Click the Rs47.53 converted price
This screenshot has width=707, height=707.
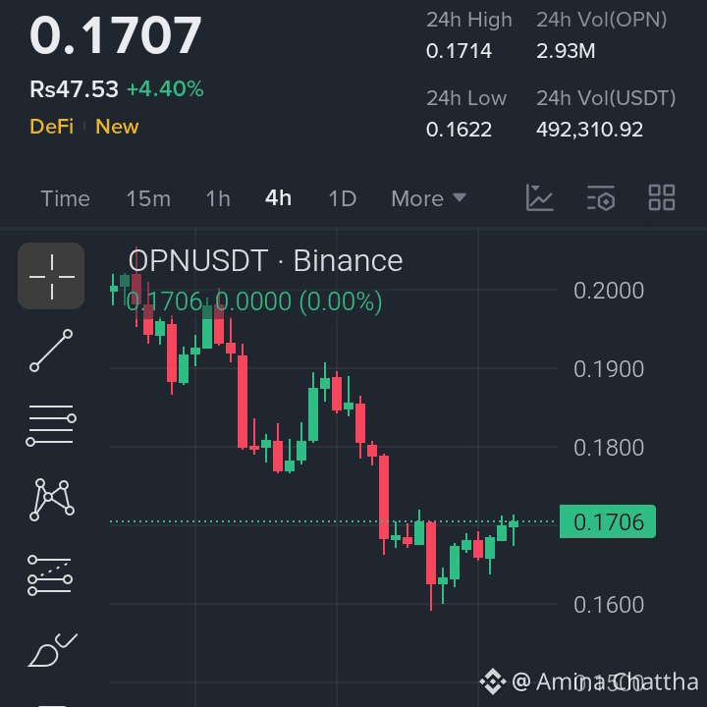point(74,88)
